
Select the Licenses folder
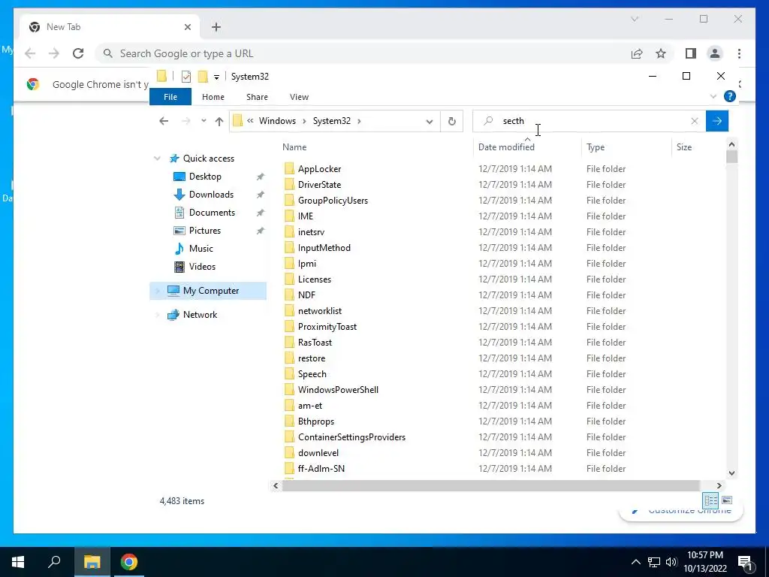click(x=315, y=279)
